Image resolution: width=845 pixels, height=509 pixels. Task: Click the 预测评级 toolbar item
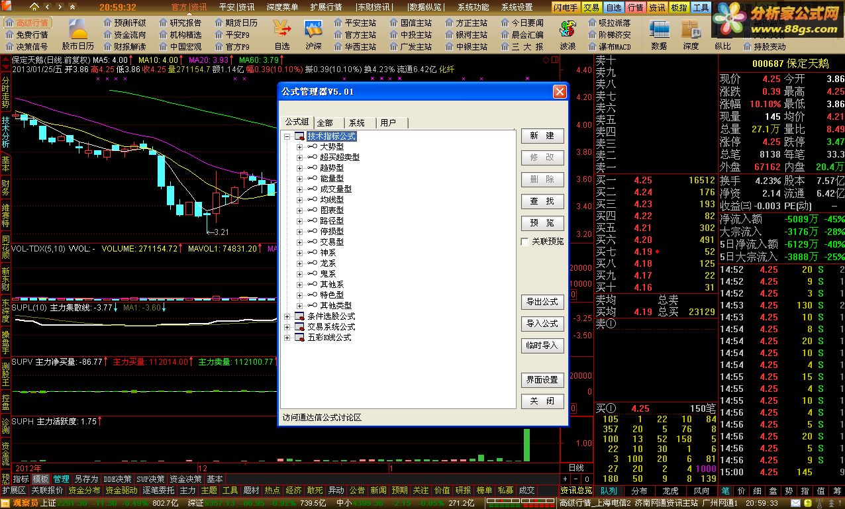coord(124,23)
